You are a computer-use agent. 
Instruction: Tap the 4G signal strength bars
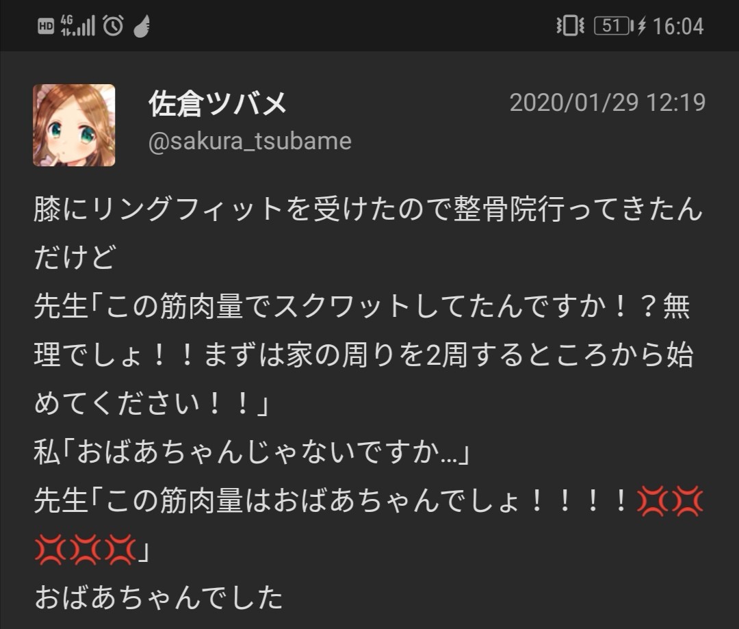click(x=78, y=25)
